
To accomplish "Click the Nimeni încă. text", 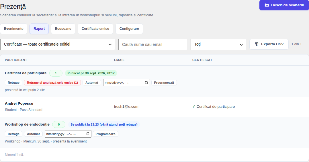I will click(14, 155).
